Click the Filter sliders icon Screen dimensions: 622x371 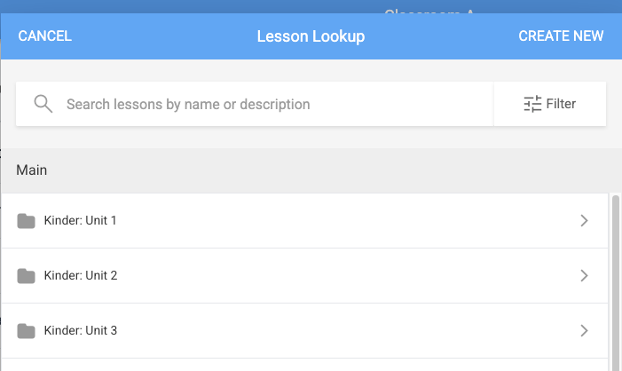pos(532,104)
